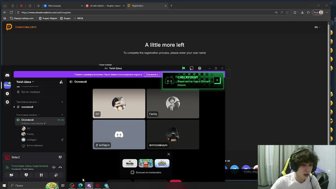Unmute browser tab with speaker icon
Image resolution: width=336 pixels, height=189 pixels.
[38, 6]
